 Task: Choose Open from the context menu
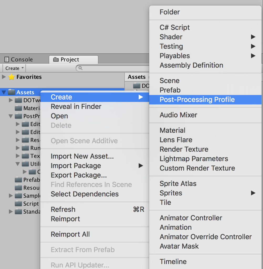95,116
